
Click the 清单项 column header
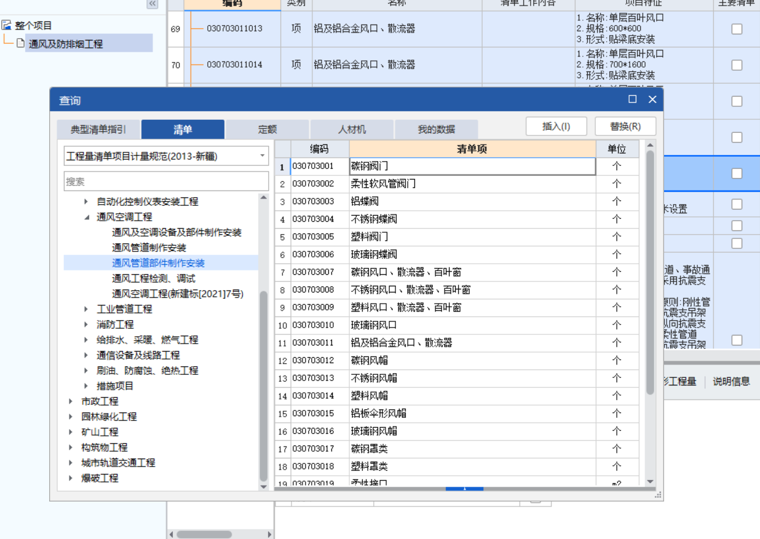[x=472, y=149]
